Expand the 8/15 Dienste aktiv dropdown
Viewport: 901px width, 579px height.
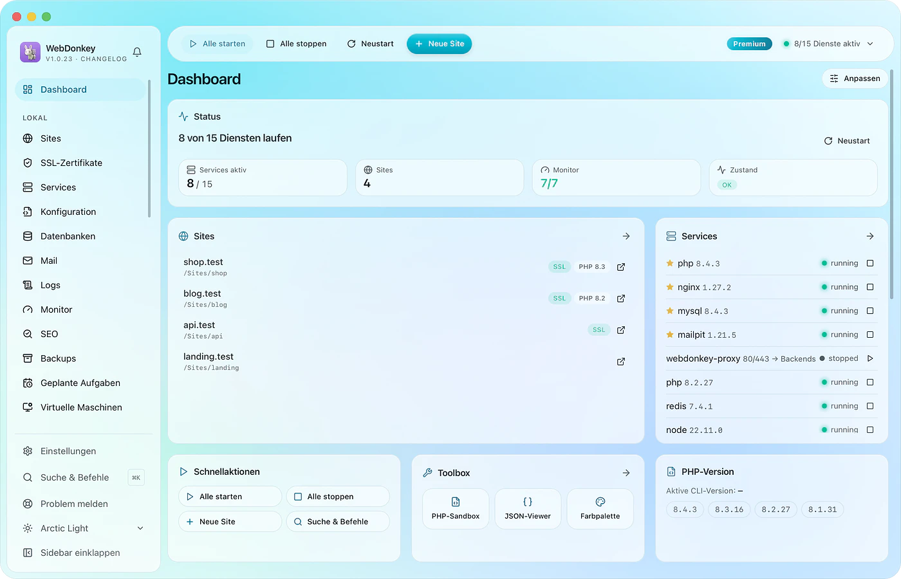point(828,44)
